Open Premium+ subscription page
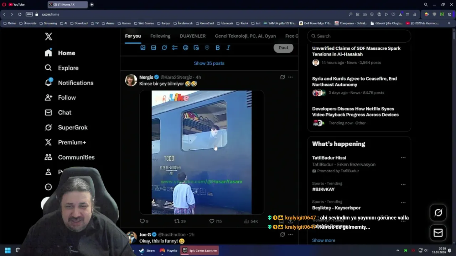The height and width of the screenshot is (256, 456). (x=65, y=142)
